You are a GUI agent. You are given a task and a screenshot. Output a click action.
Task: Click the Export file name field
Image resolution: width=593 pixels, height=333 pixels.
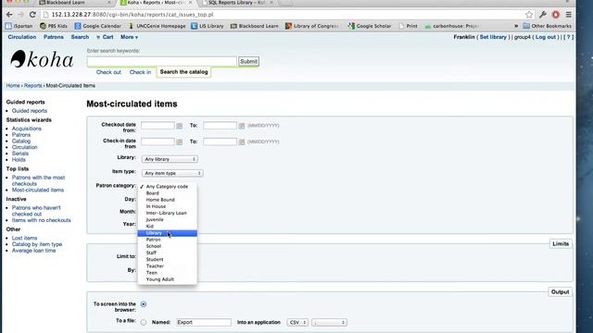204,323
